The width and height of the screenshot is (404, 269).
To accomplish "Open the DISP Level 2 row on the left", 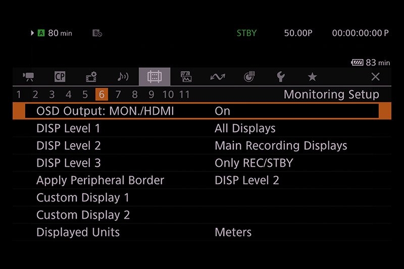I will click(x=69, y=146).
